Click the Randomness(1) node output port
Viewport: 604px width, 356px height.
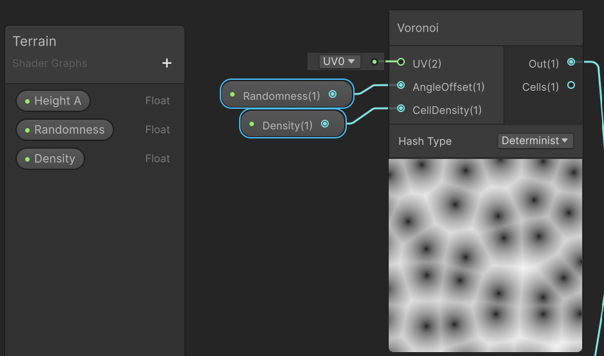(333, 94)
